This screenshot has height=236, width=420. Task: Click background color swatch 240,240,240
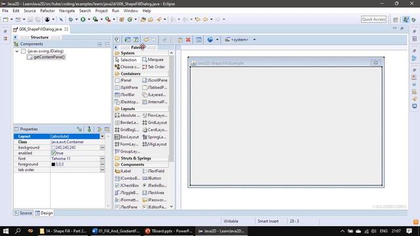point(53,147)
